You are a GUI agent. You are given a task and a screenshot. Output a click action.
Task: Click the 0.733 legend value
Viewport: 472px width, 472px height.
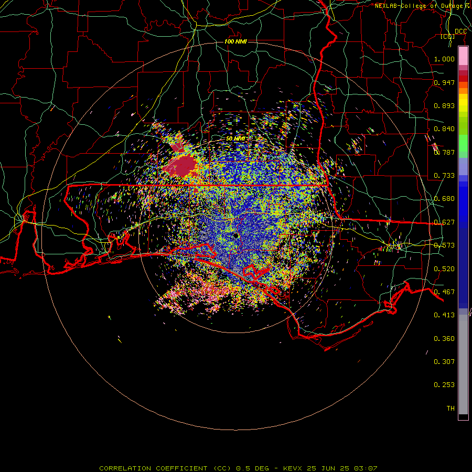pos(444,176)
